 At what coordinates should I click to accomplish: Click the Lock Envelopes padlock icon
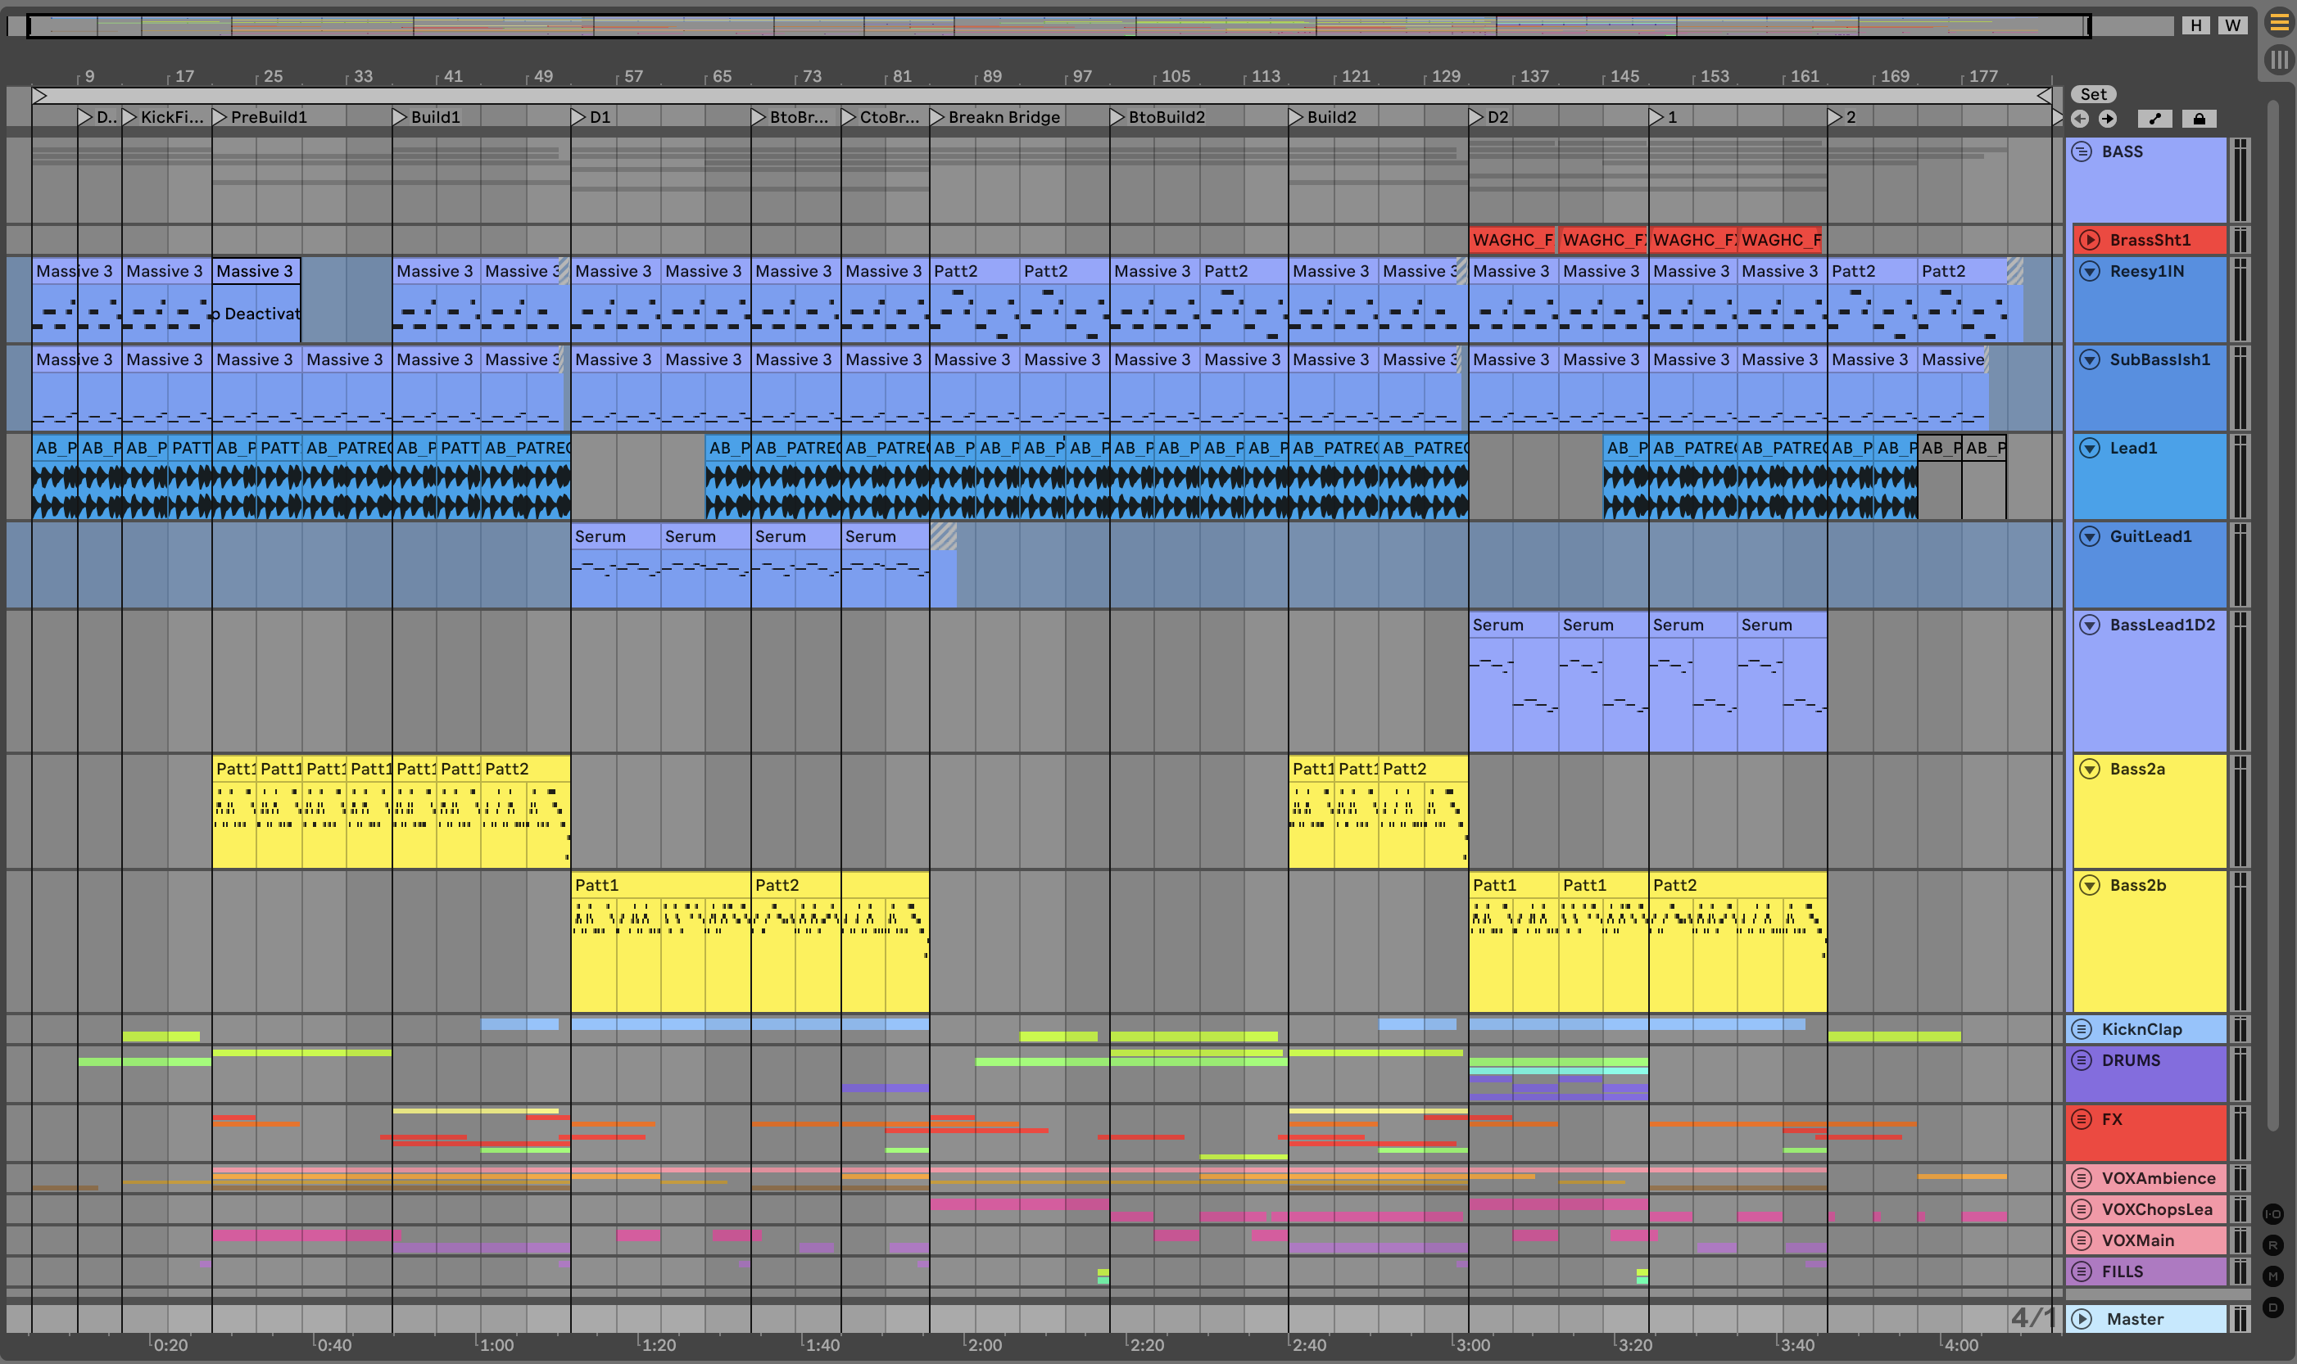(x=2199, y=119)
